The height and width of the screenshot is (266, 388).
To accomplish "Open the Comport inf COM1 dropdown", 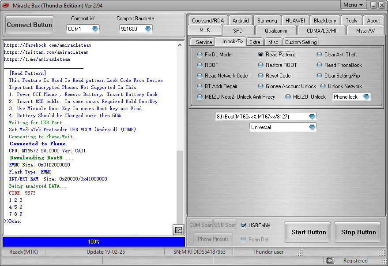I will pos(83,29).
